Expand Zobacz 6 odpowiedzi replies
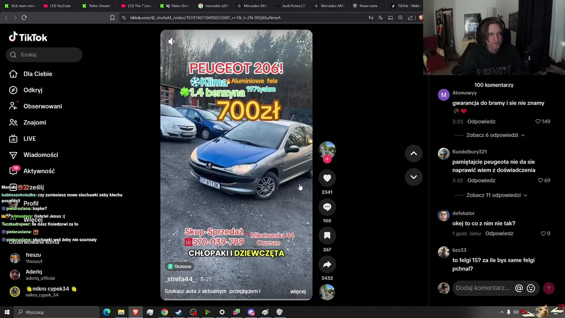The image size is (565, 318). [495, 135]
